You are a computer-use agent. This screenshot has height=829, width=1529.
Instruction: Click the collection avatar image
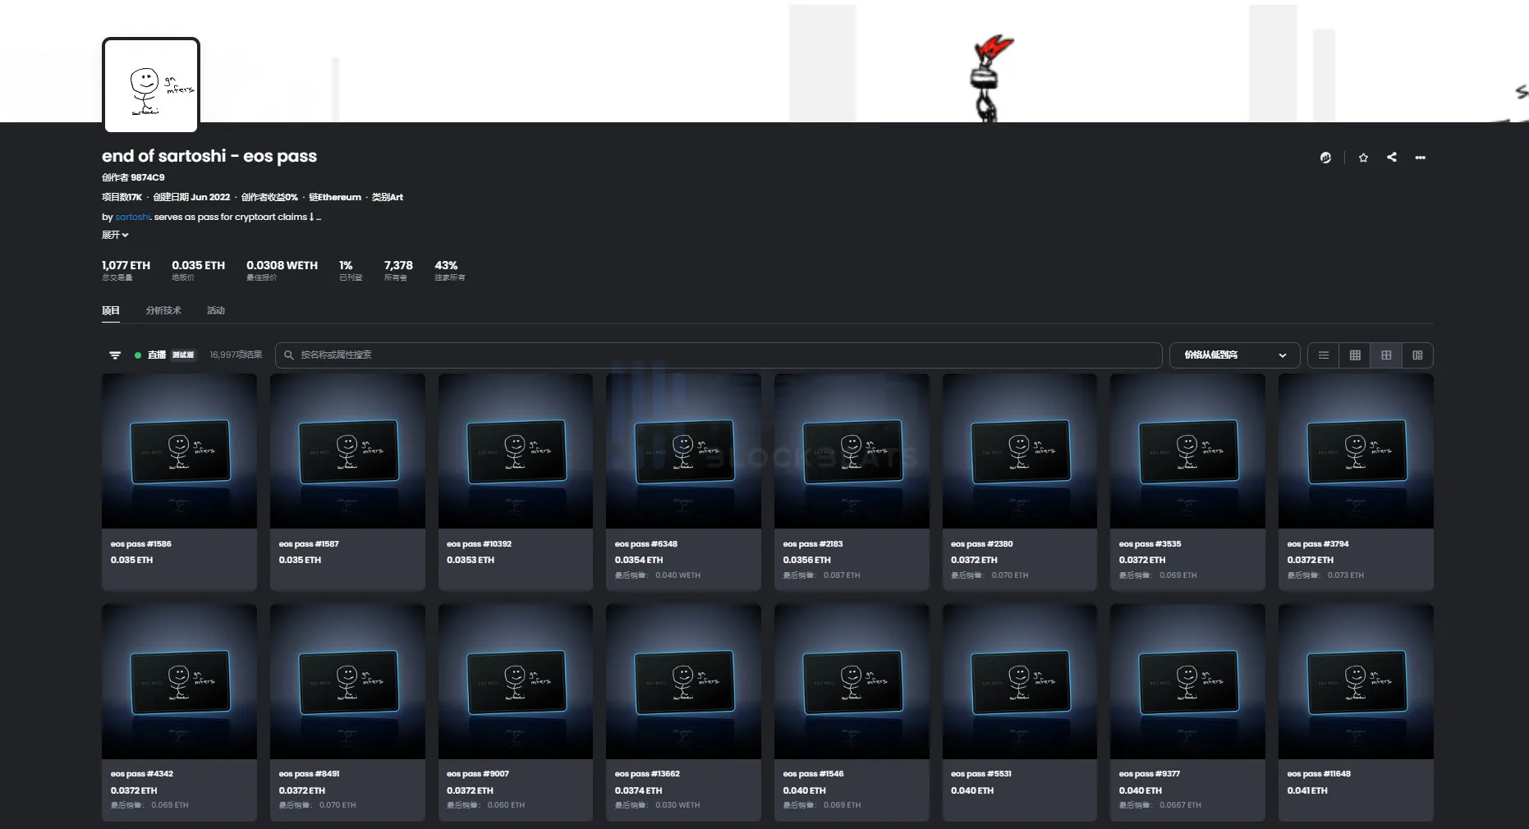151,85
